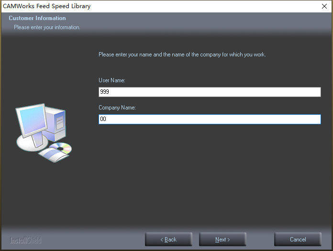
Task: Click the Next button
Action: 222,240
